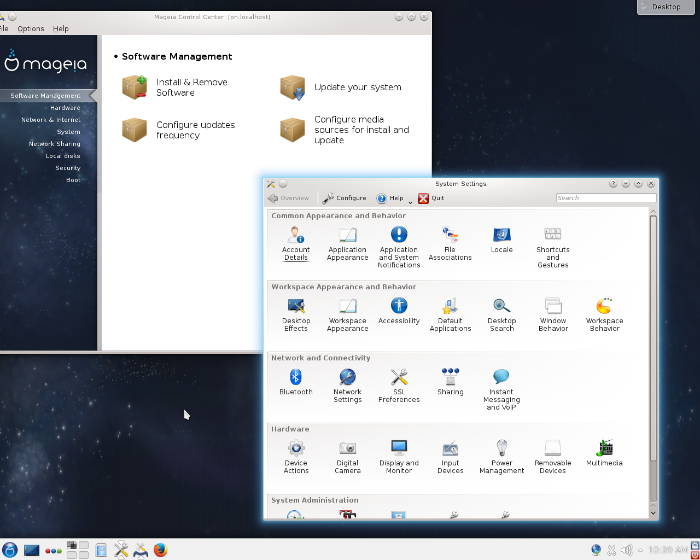Click the Search field in System Settings
This screenshot has width=700, height=560.
click(x=606, y=198)
